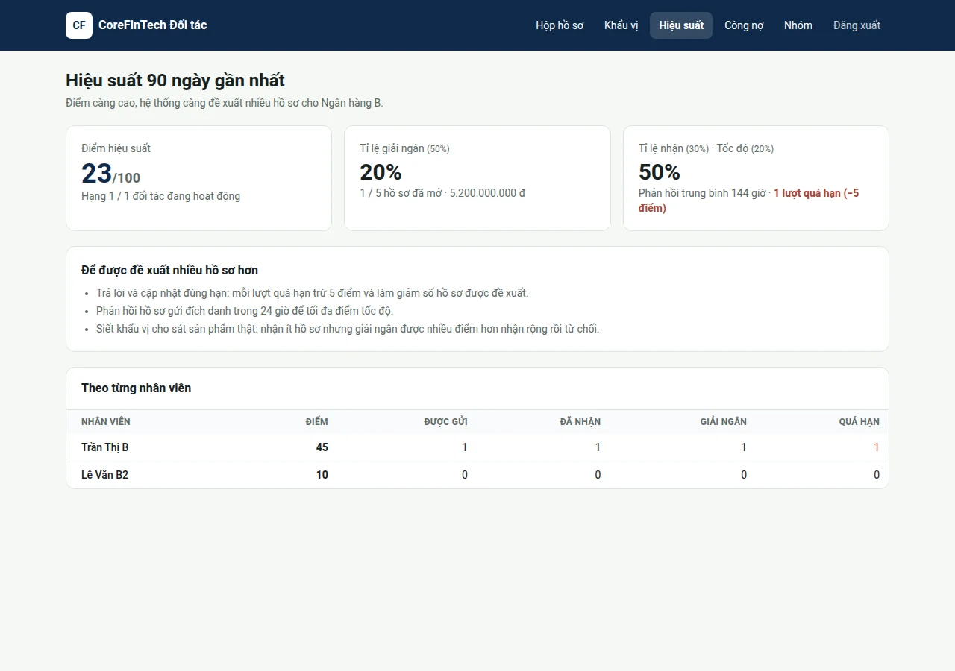Click the 5.200.000.000 đ amount line

(x=442, y=193)
